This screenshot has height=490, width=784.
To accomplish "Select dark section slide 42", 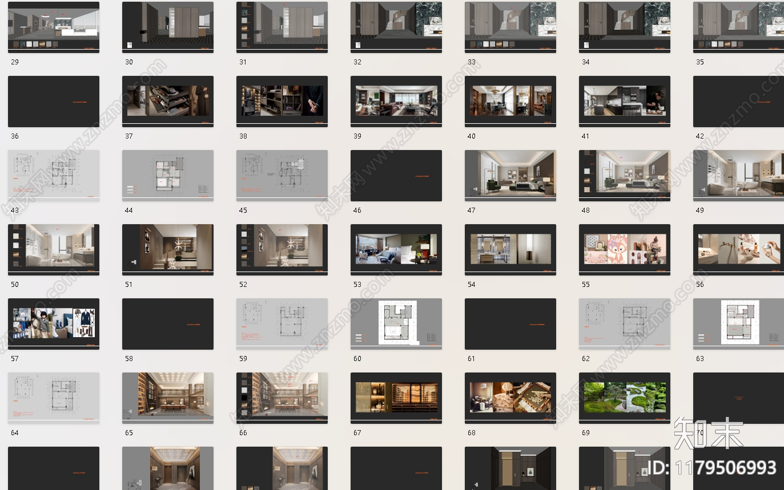I will 738,102.
